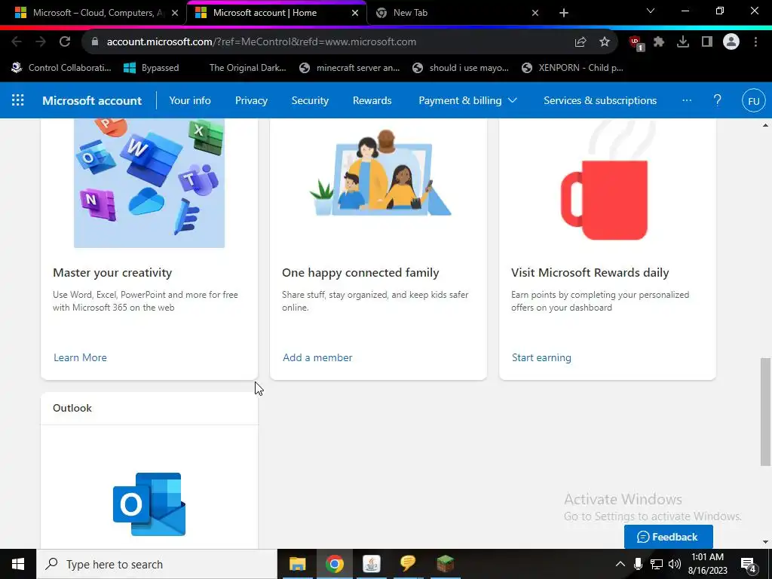Open the network tray icon
Viewport: 772px width, 579px height.
click(x=657, y=564)
